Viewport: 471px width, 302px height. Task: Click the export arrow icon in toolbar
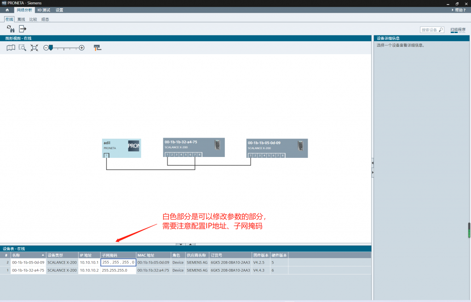[23, 29]
